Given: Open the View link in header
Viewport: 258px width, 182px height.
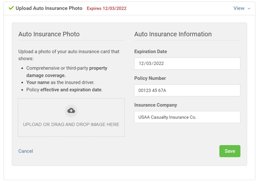Looking at the screenshot, I should (x=239, y=8).
